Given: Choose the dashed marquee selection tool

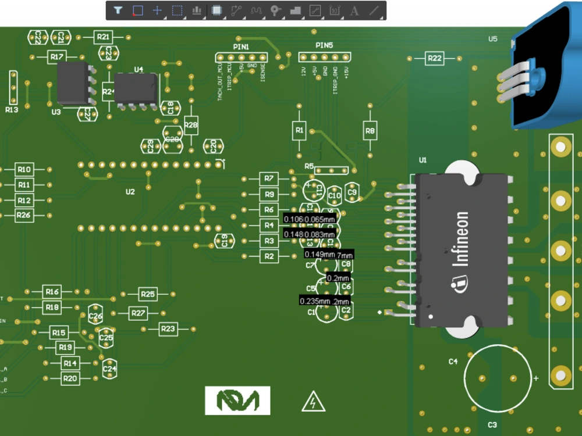Looking at the screenshot, I should click(178, 9).
